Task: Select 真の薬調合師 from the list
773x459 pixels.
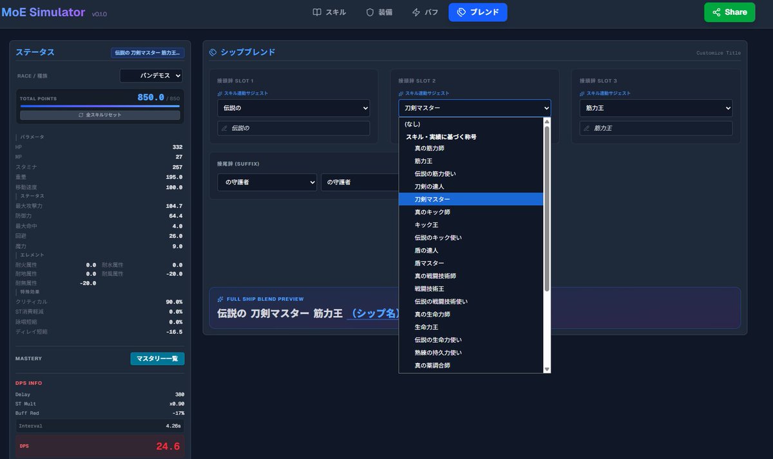Action: point(472,366)
